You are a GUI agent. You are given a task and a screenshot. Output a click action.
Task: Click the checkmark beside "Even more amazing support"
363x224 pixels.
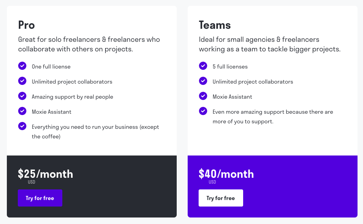[x=203, y=111]
